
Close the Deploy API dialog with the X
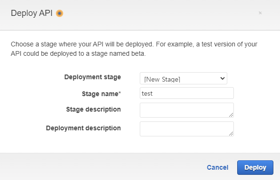[260, 13]
